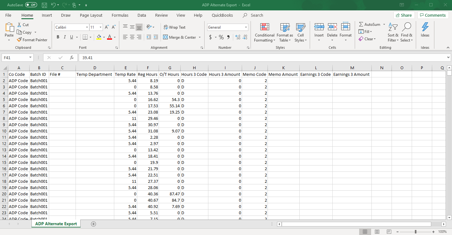Click Increase Decimal icon
Image resolution: width=452 pixels, height=235 pixels.
click(x=238, y=37)
